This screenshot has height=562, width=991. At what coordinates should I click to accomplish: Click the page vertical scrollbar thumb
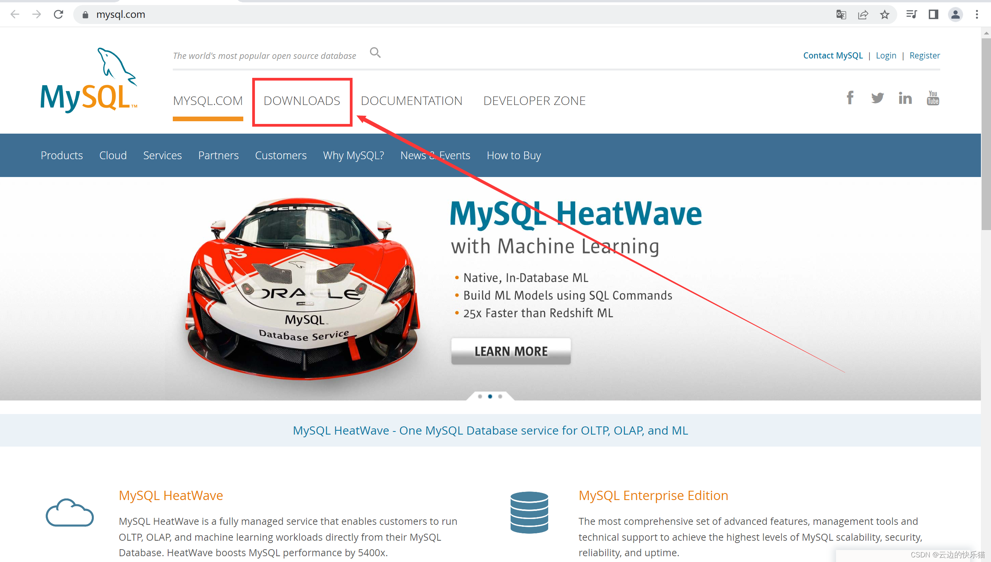(x=986, y=134)
